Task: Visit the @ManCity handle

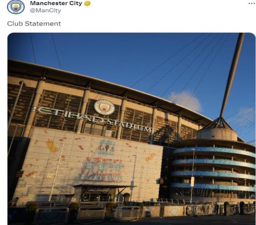Action: (46, 10)
